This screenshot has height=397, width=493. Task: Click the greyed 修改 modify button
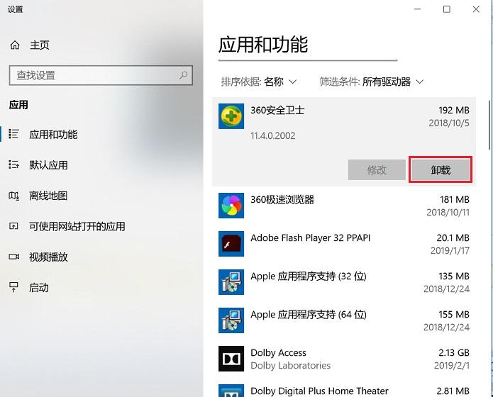(x=377, y=169)
